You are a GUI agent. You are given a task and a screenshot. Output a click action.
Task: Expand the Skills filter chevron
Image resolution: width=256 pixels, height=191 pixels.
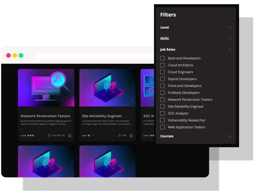229,39
